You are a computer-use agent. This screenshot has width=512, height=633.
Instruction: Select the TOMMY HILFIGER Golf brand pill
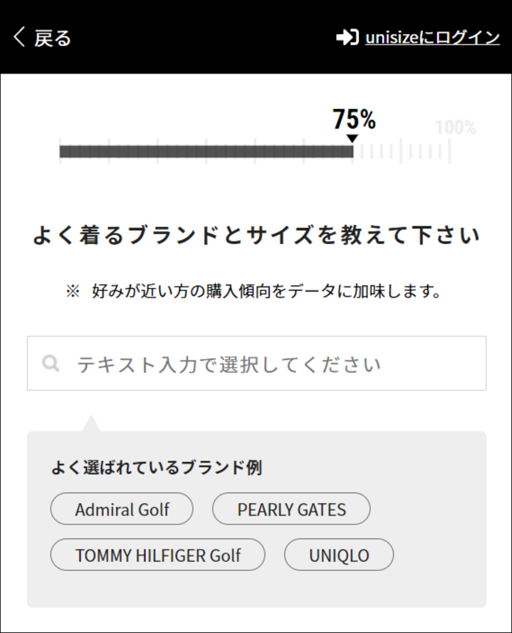tap(157, 555)
